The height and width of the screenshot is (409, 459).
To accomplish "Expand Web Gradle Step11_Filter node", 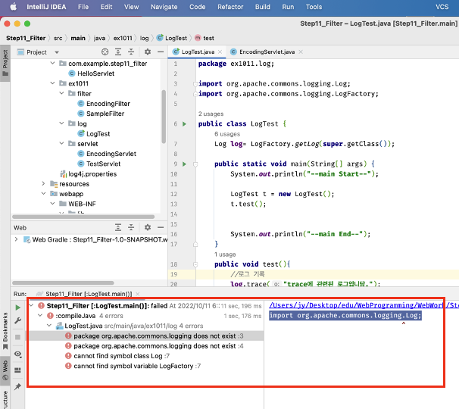I will pyautogui.click(x=16, y=239).
